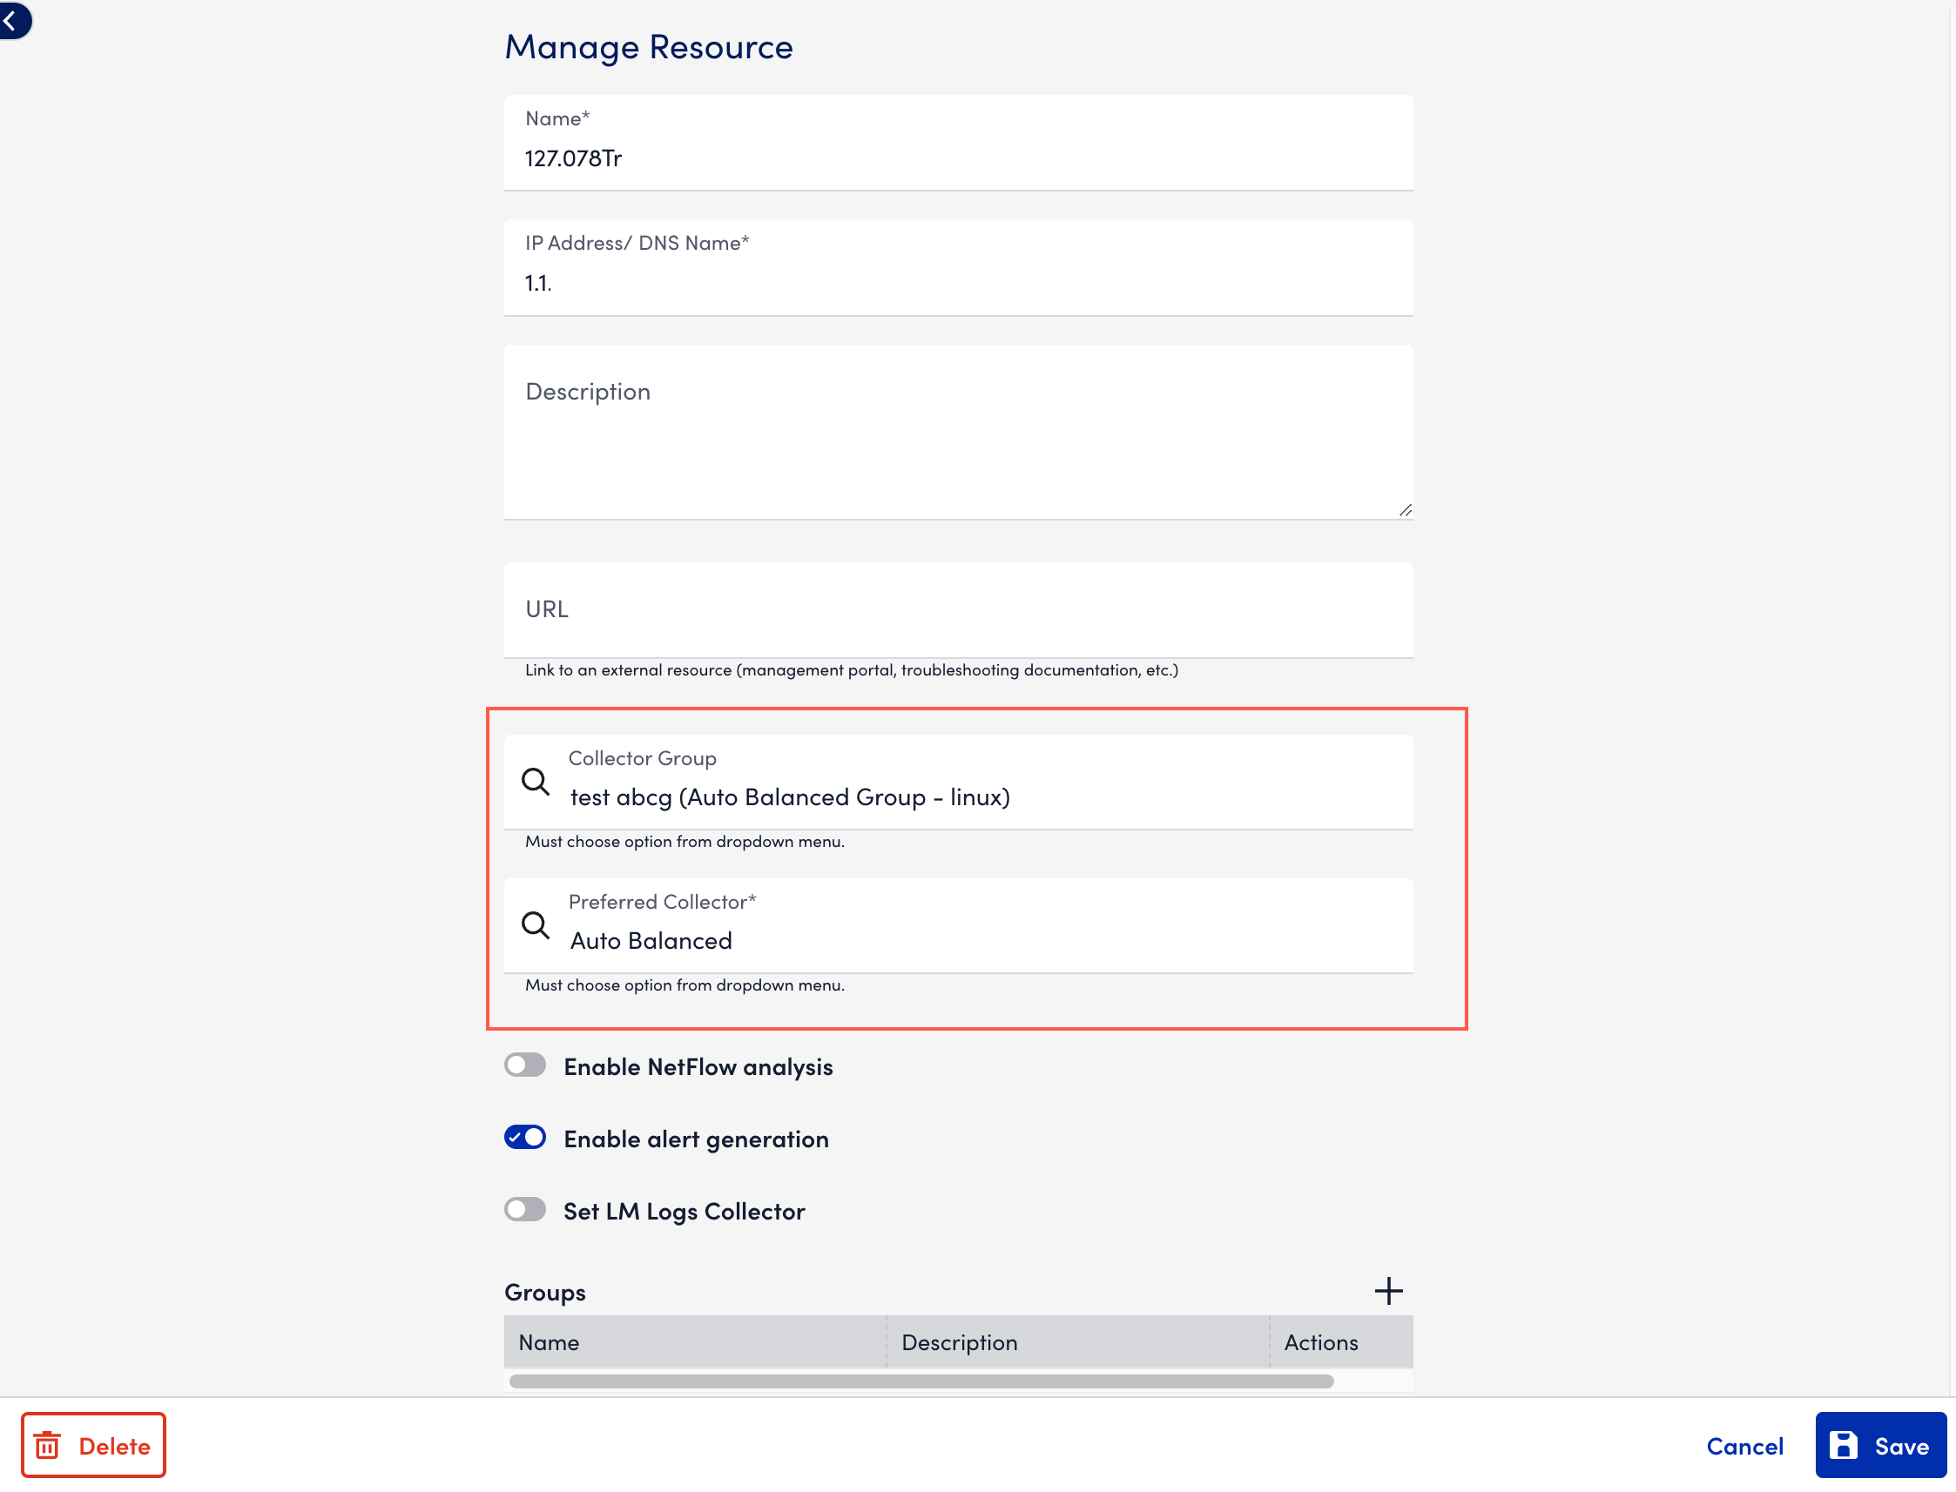
Task: Click the IP Address/DNS Name field
Action: pyautogui.click(x=959, y=267)
